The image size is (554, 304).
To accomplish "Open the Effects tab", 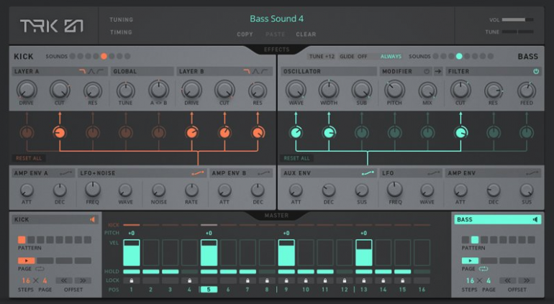I will [276, 50].
